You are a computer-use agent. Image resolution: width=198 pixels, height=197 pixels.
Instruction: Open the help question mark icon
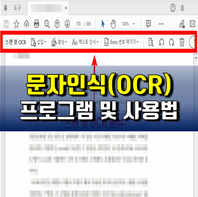tap(173, 8)
